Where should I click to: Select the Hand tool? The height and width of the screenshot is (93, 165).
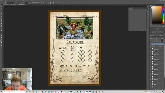pos(1,37)
